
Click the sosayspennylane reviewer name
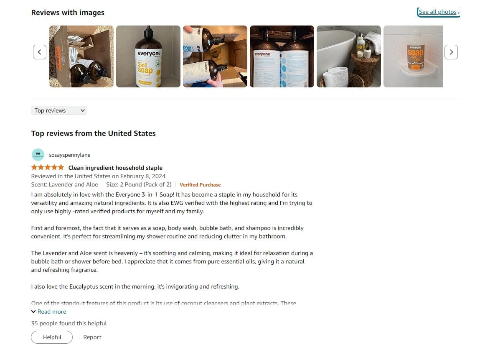(70, 155)
